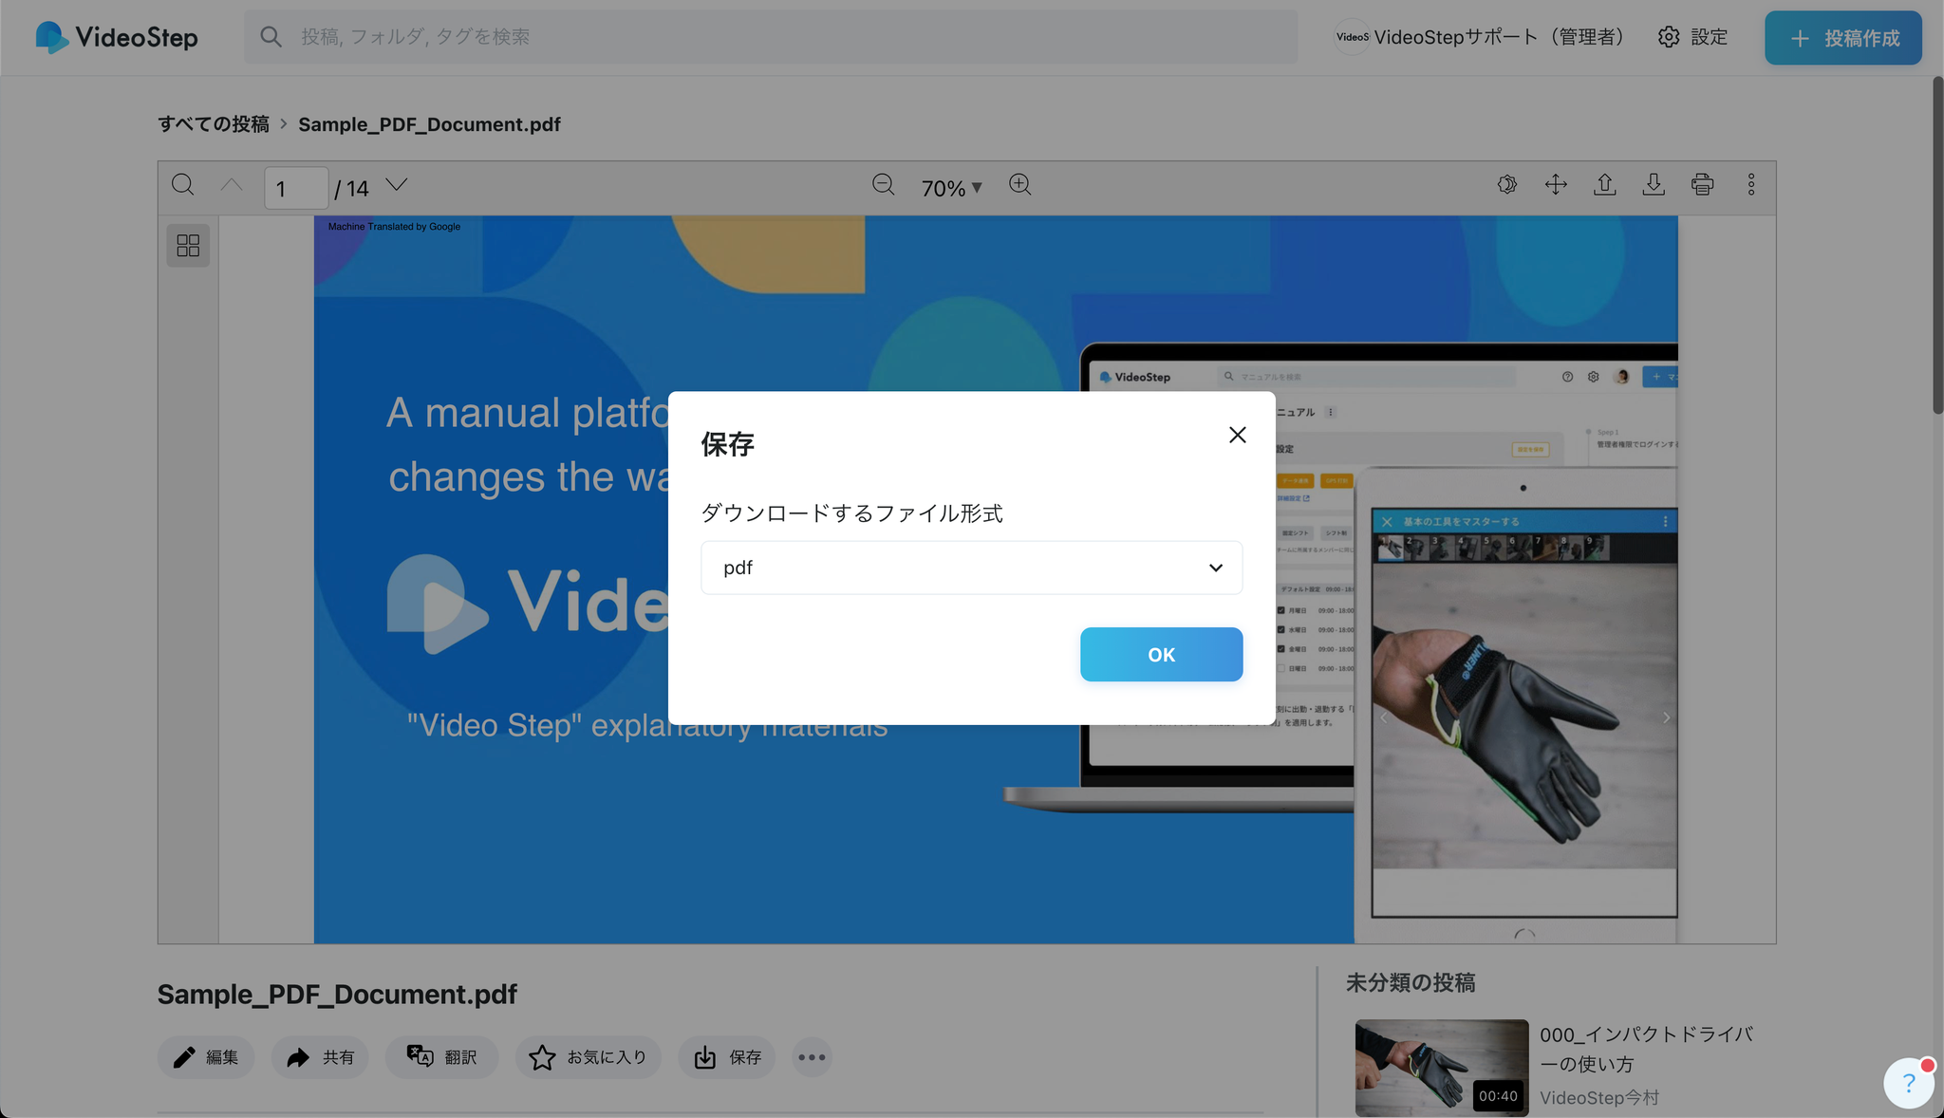
Task: Click the お気に入り star toggle
Action: pos(588,1057)
